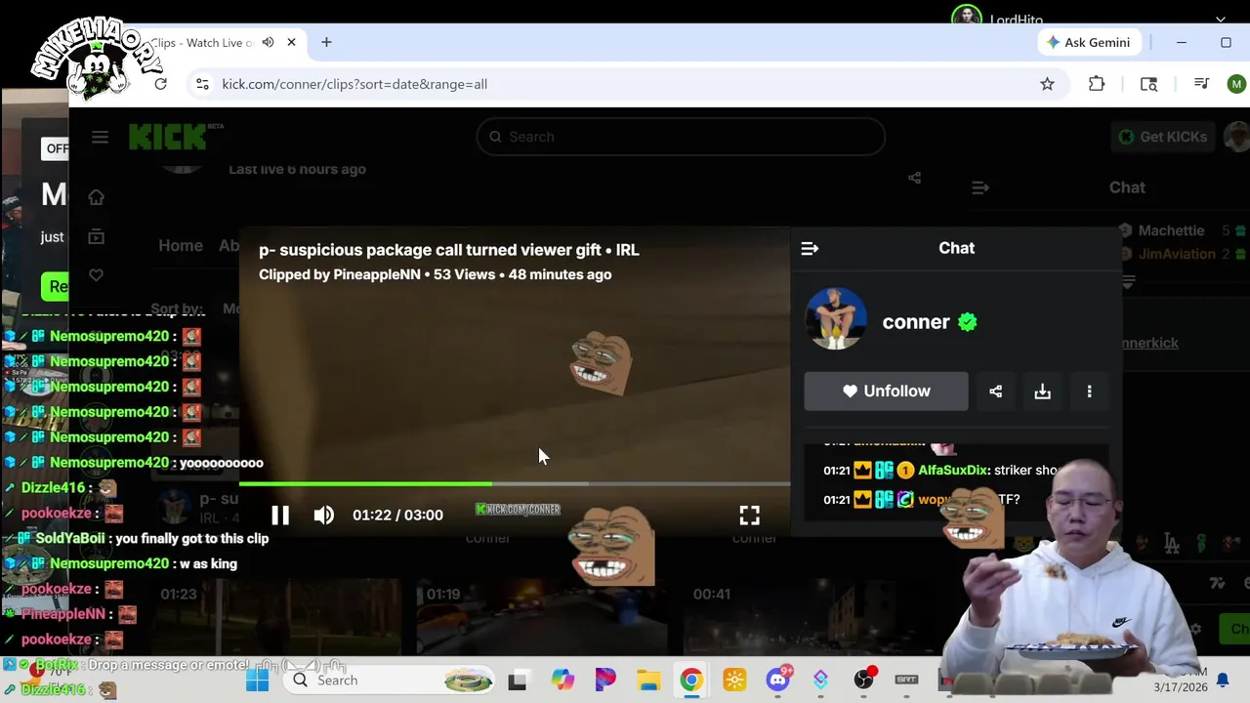Pause the clip playback
Screen dimensions: 1250x703
[280, 515]
